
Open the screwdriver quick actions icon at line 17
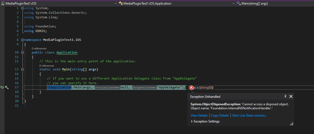click(x=7, y=87)
